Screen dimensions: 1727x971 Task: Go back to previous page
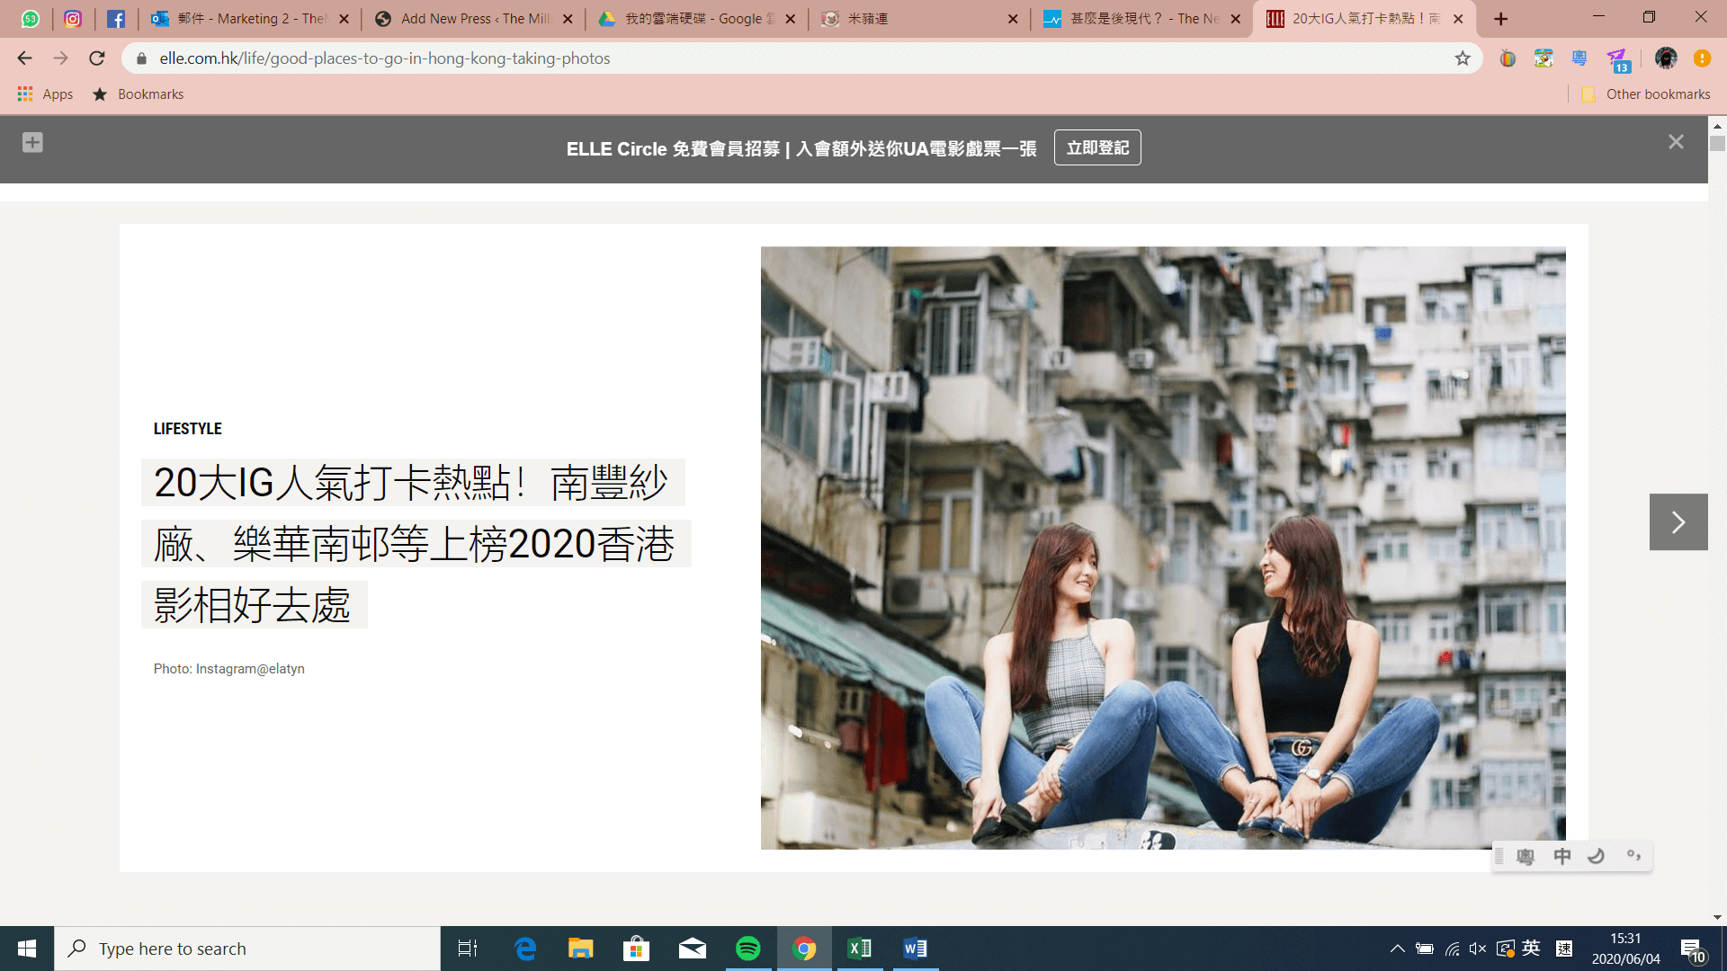[x=24, y=58]
